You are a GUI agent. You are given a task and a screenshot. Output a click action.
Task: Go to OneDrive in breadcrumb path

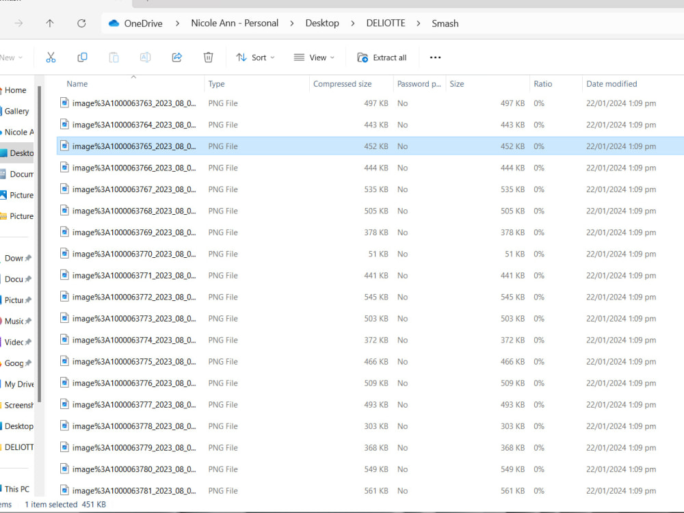click(143, 23)
